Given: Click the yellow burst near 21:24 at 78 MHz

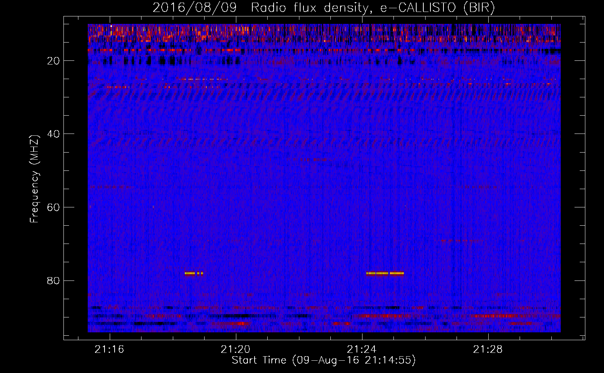Looking at the screenshot, I should [x=385, y=273].
